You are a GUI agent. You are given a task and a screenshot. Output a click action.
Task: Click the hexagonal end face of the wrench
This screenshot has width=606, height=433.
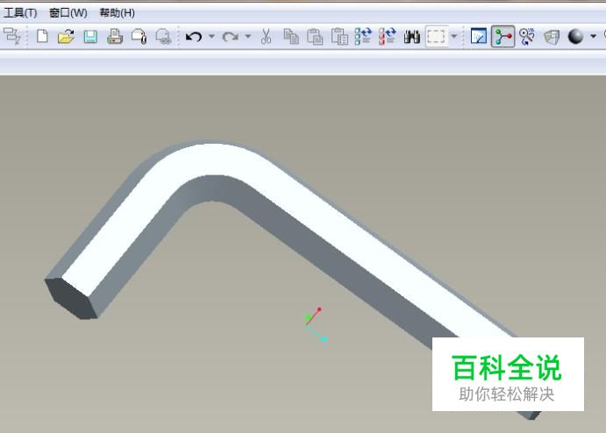(x=72, y=298)
